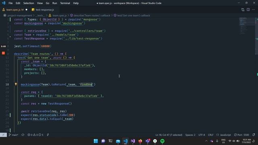The height and width of the screenshot is (145, 258).
Task: Open the View menu
Action: tap(40, 3)
